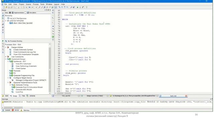Image resolution: width=214 pixels, height=120 pixels.
Task: Expand the User Constraints group
Action: 6,57
